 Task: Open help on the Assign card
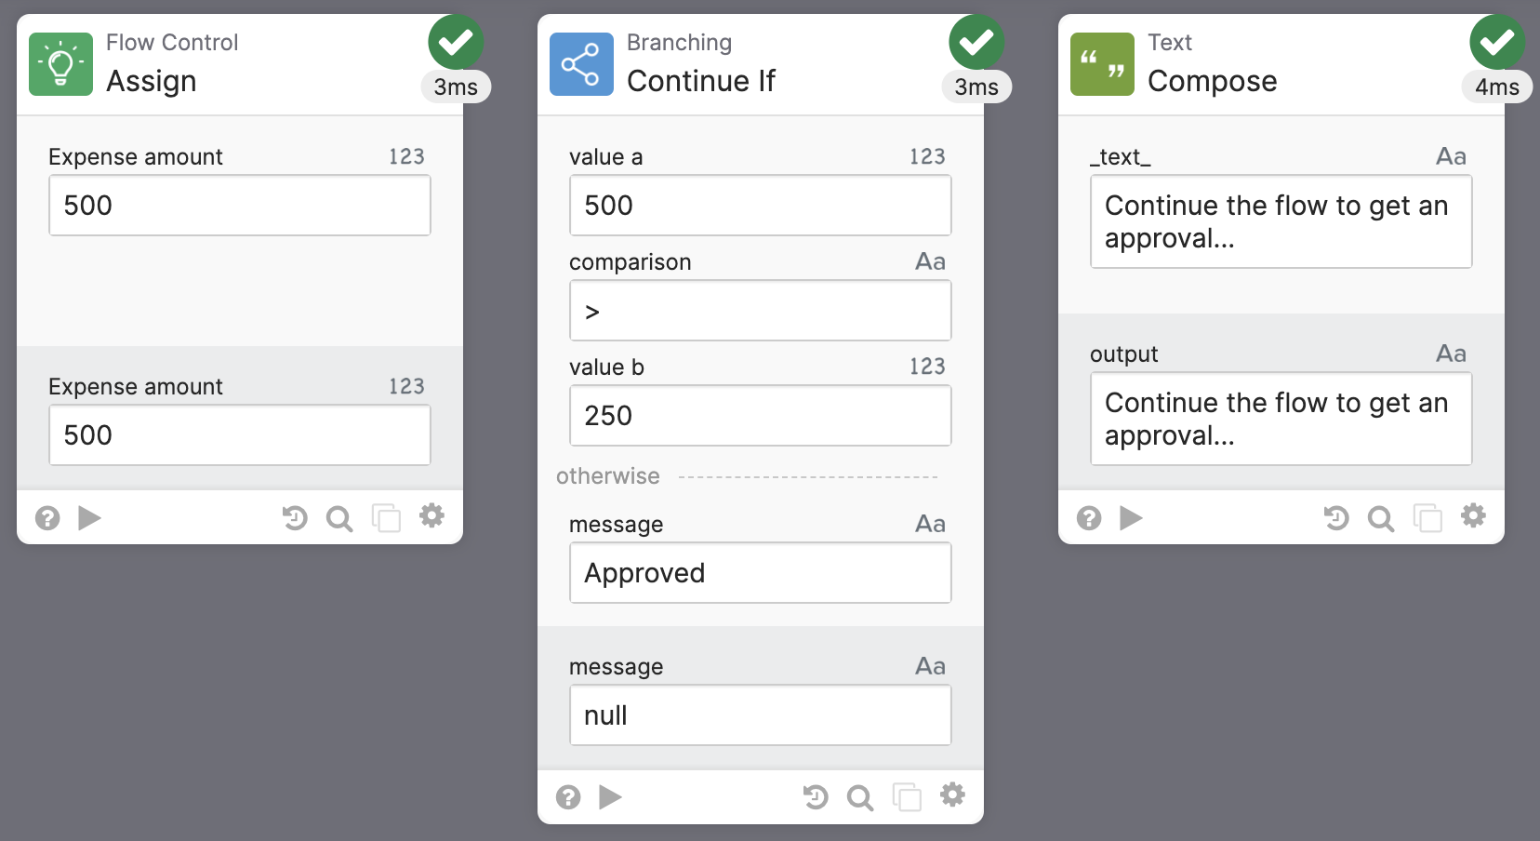click(47, 518)
